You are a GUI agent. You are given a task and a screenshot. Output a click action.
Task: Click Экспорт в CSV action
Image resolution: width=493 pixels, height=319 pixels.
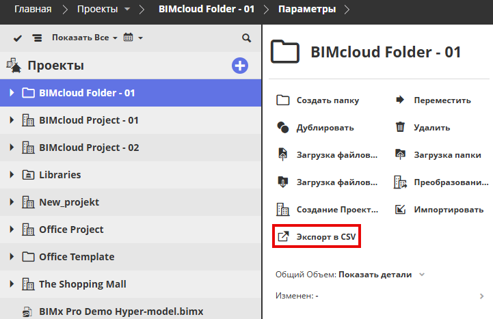317,236
